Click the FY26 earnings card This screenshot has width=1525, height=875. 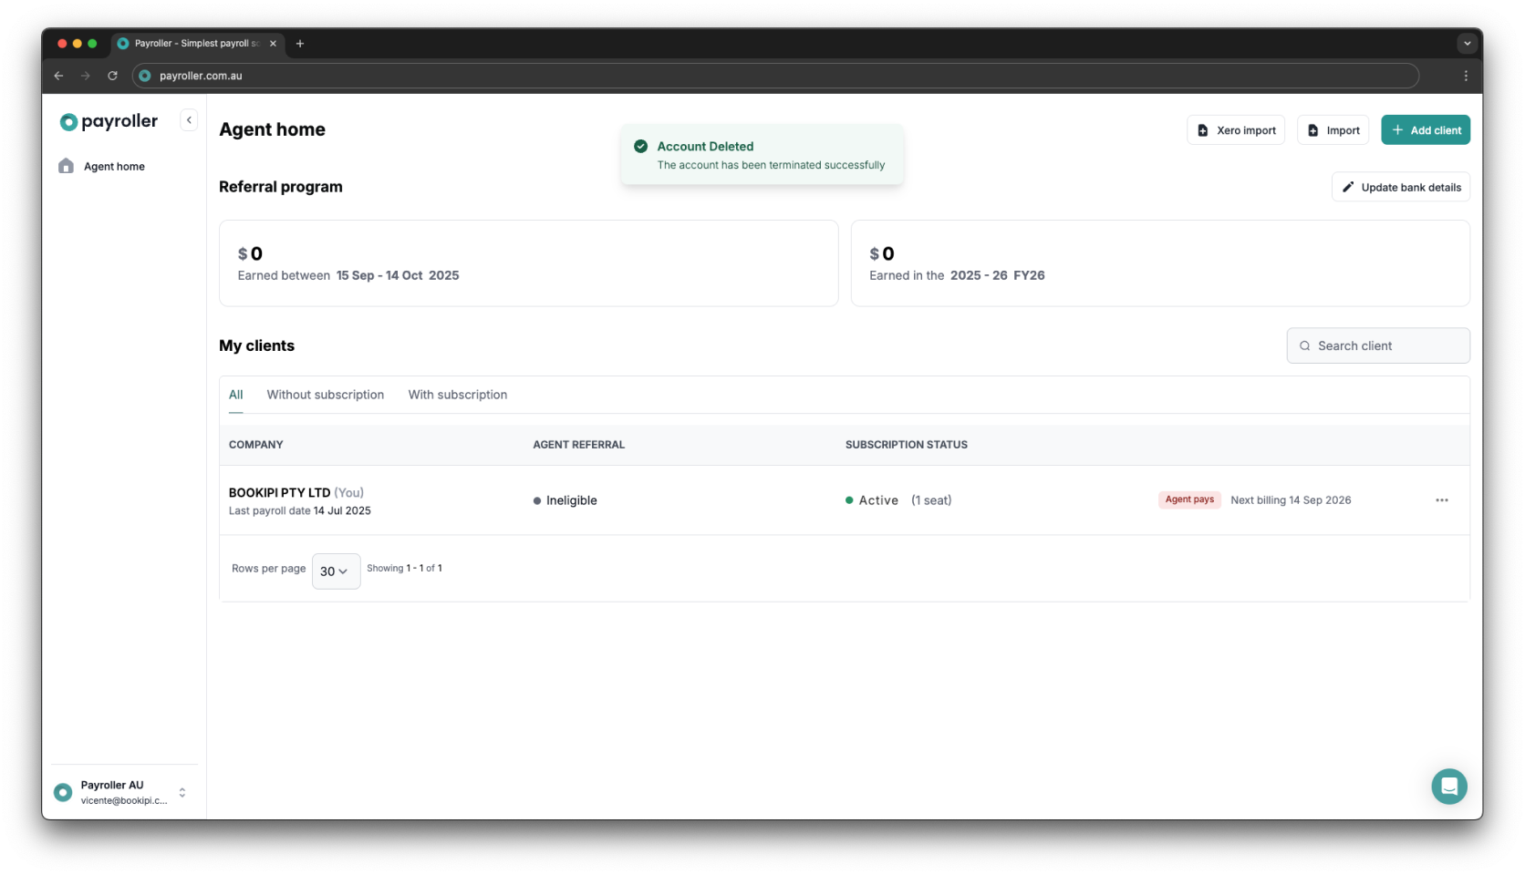pos(1160,263)
